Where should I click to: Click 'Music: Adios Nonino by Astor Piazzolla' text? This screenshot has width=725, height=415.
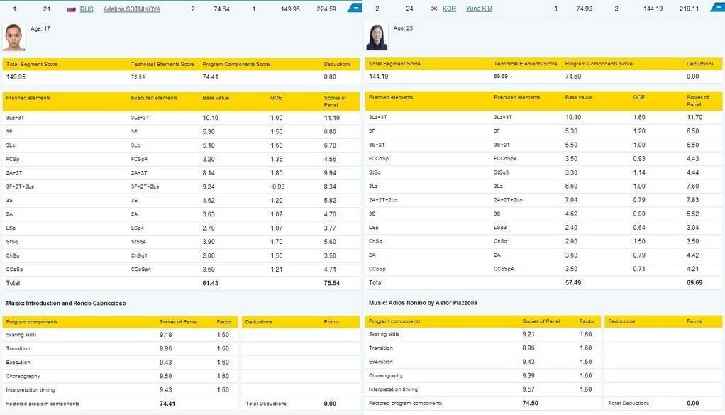[423, 303]
